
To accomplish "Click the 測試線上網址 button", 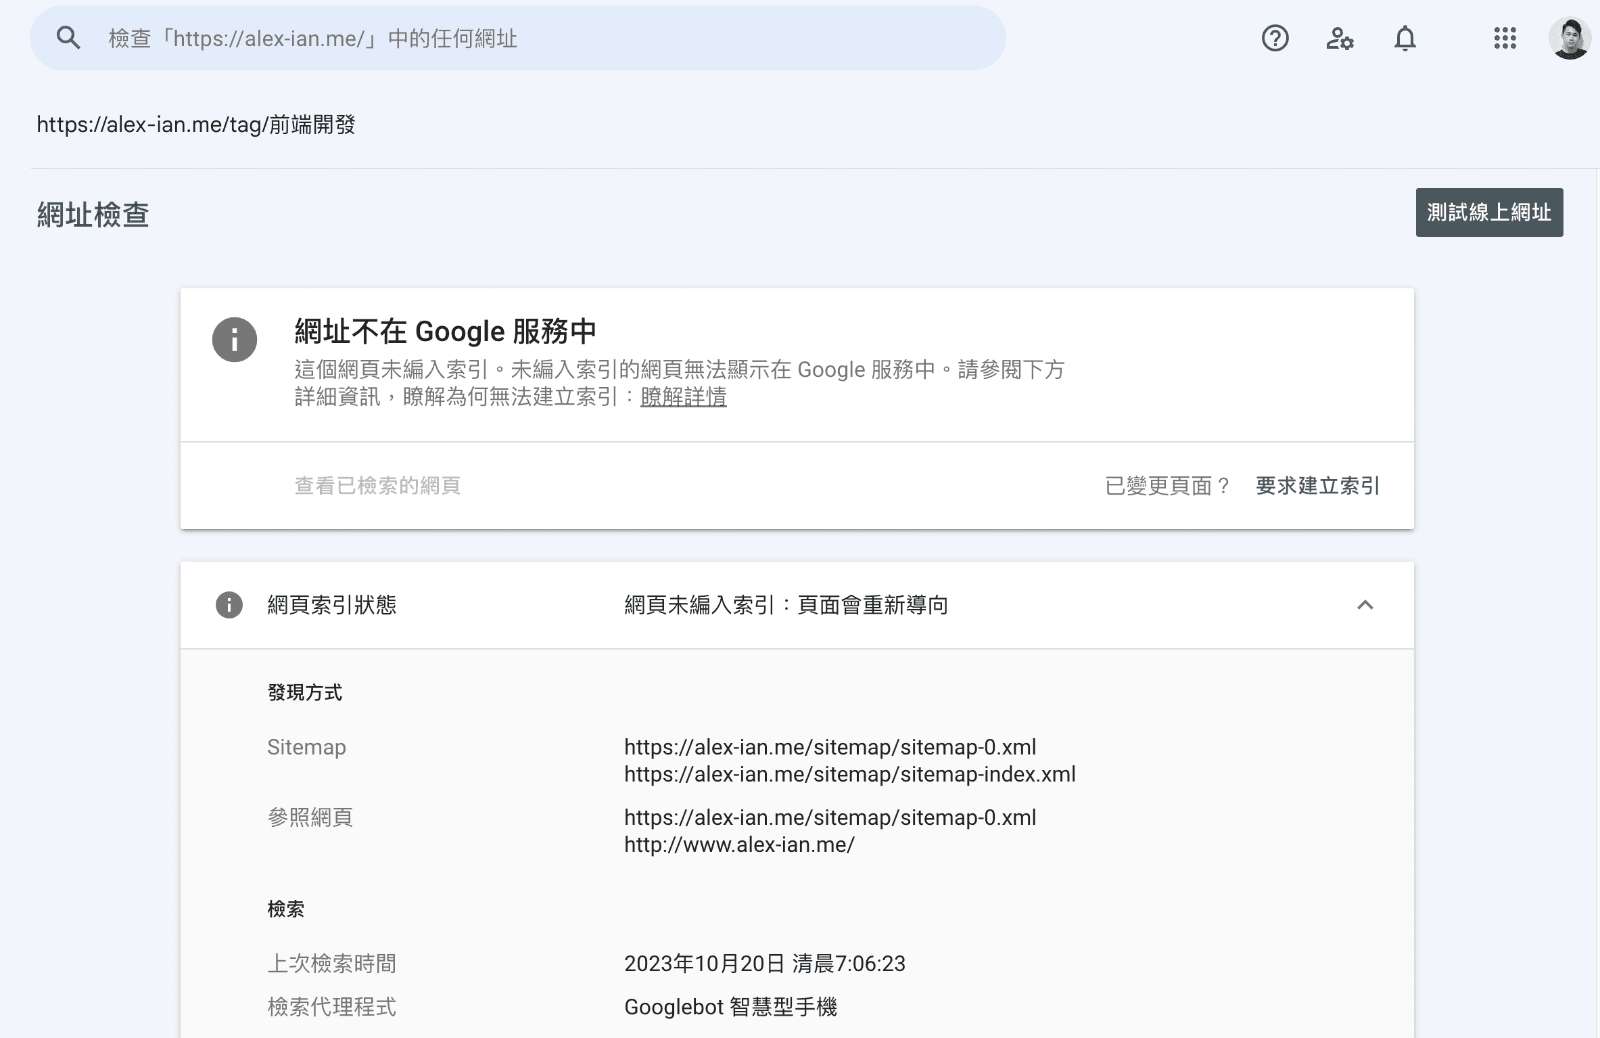I will coord(1488,212).
